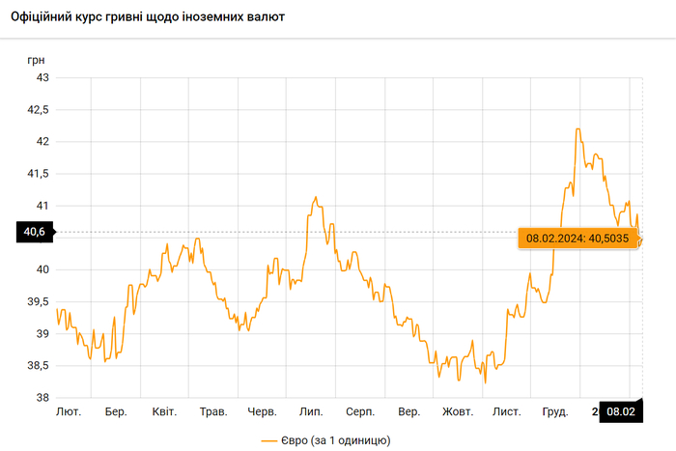Click the 38 value on the y-axis
676x451 pixels.
pyautogui.click(x=42, y=398)
